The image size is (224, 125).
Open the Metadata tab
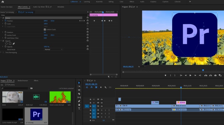pos(61,7)
